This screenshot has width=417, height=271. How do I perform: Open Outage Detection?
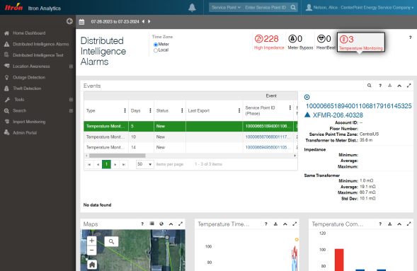click(29, 77)
